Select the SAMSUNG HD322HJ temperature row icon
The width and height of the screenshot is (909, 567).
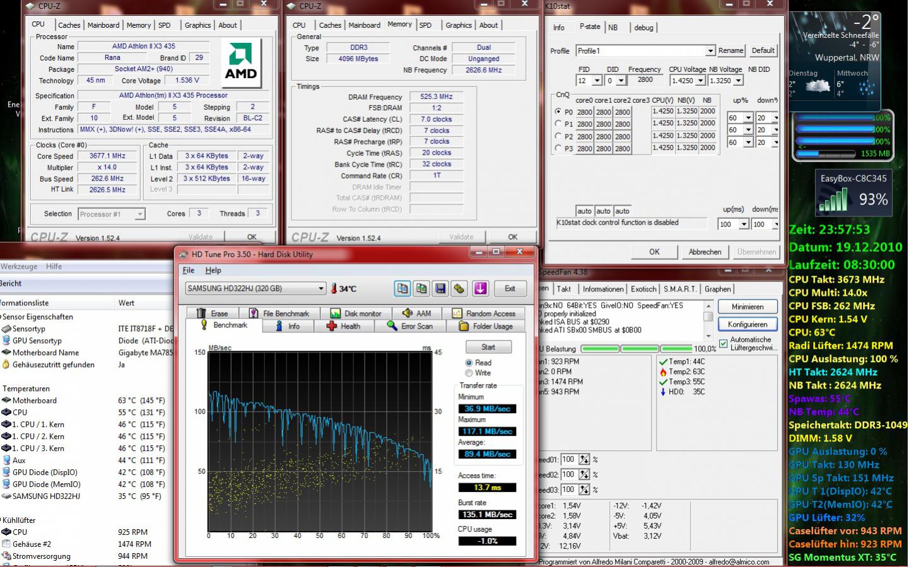coord(6,496)
